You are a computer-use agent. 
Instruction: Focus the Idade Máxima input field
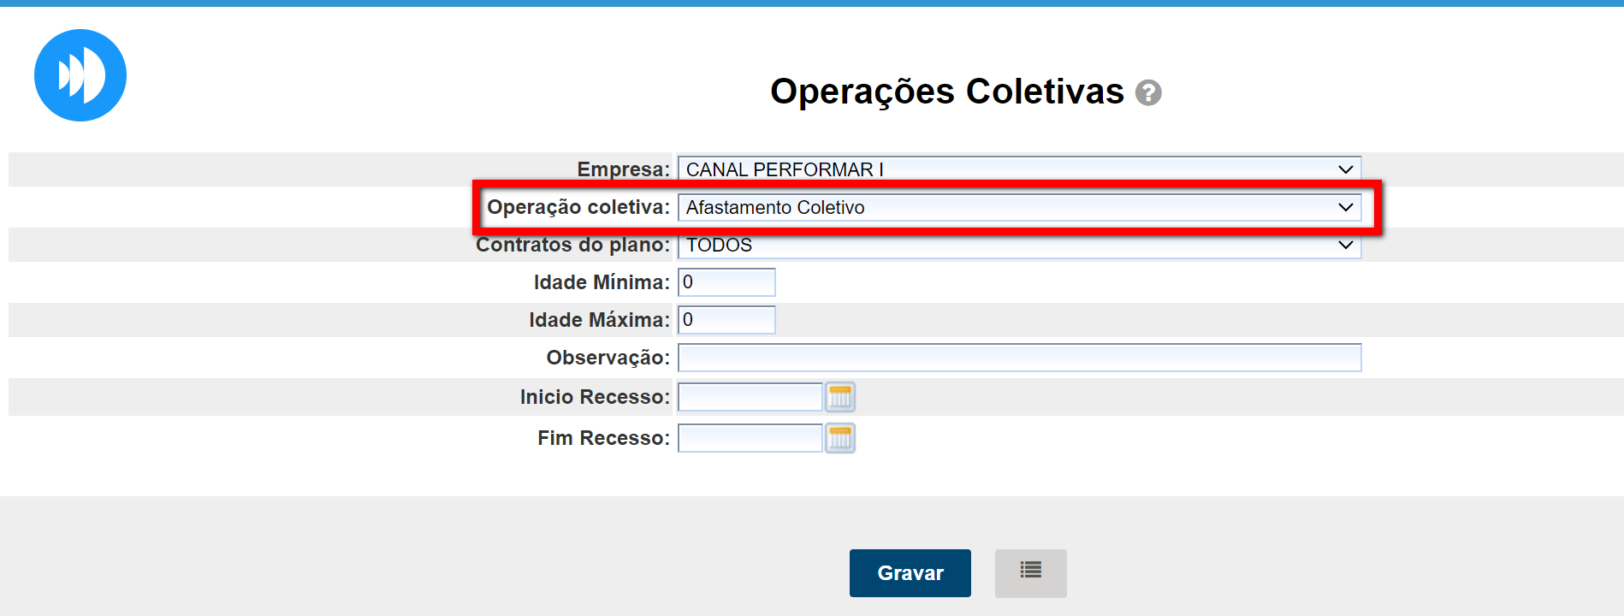pos(726,320)
